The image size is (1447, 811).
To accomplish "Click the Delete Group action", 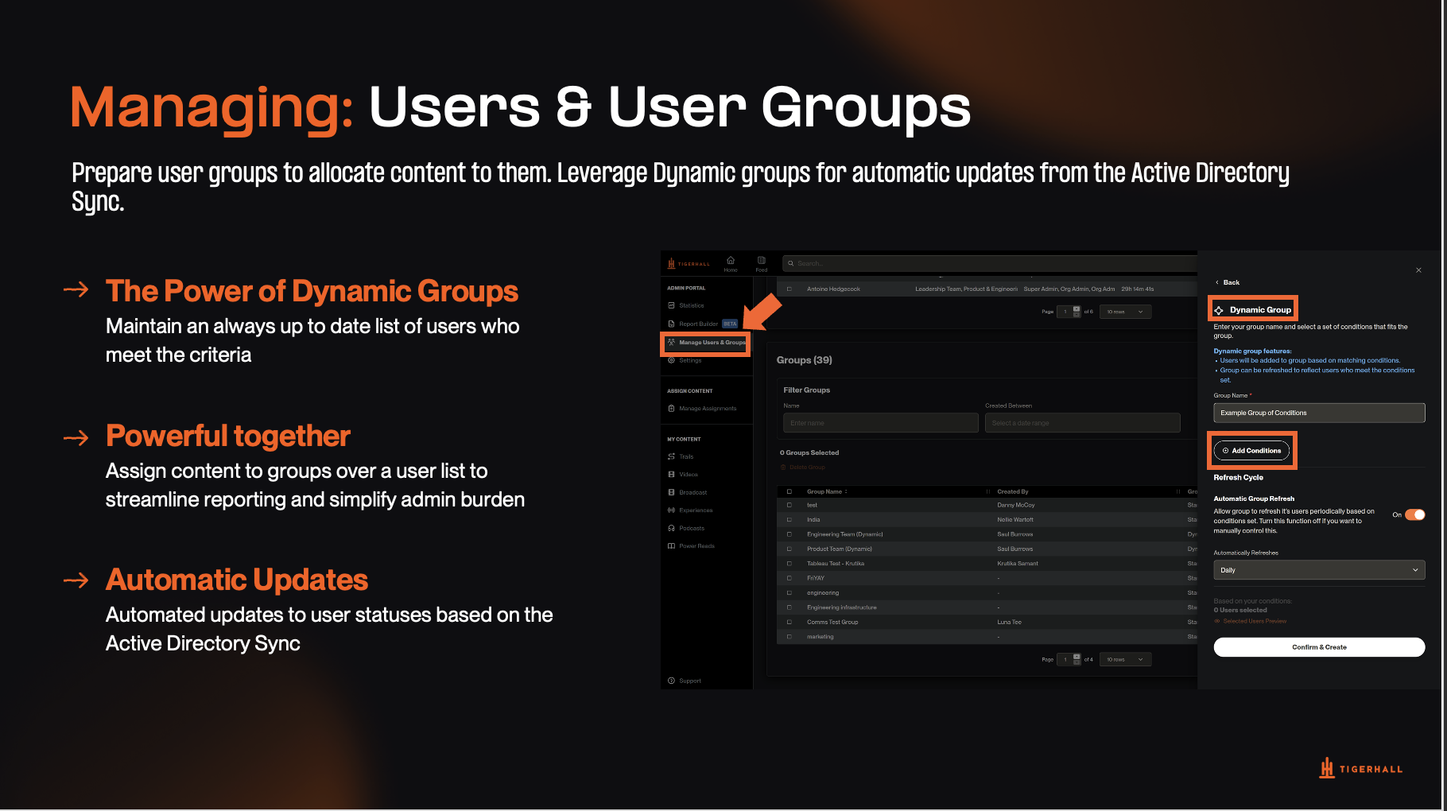I will pos(804,468).
